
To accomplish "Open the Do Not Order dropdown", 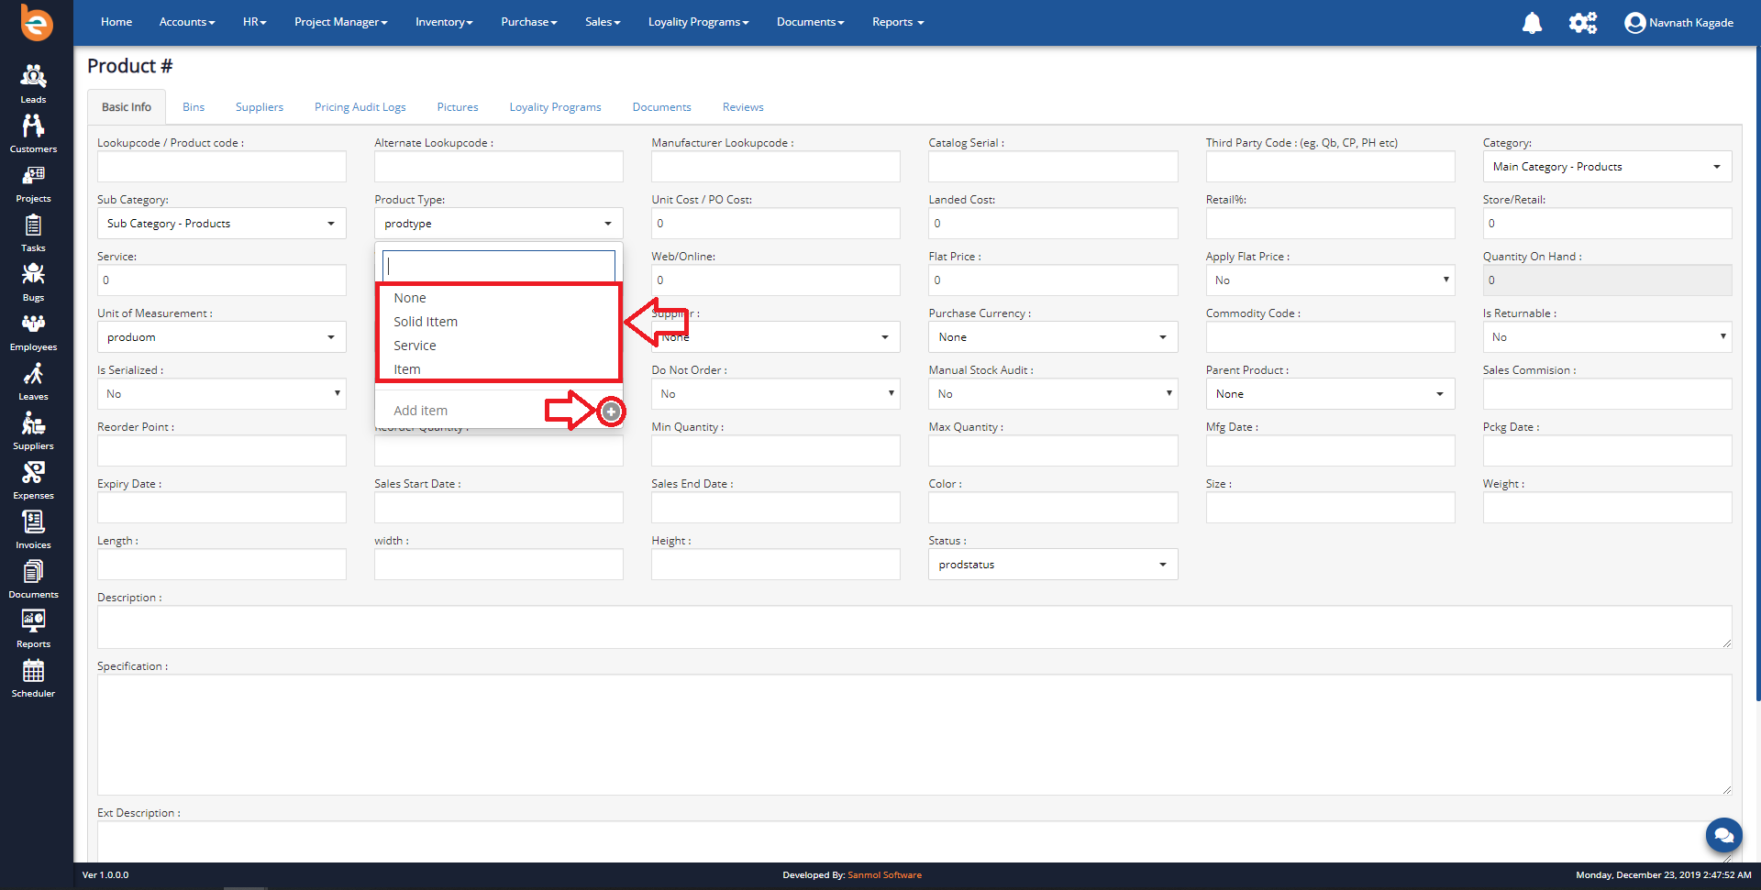I will tap(776, 394).
